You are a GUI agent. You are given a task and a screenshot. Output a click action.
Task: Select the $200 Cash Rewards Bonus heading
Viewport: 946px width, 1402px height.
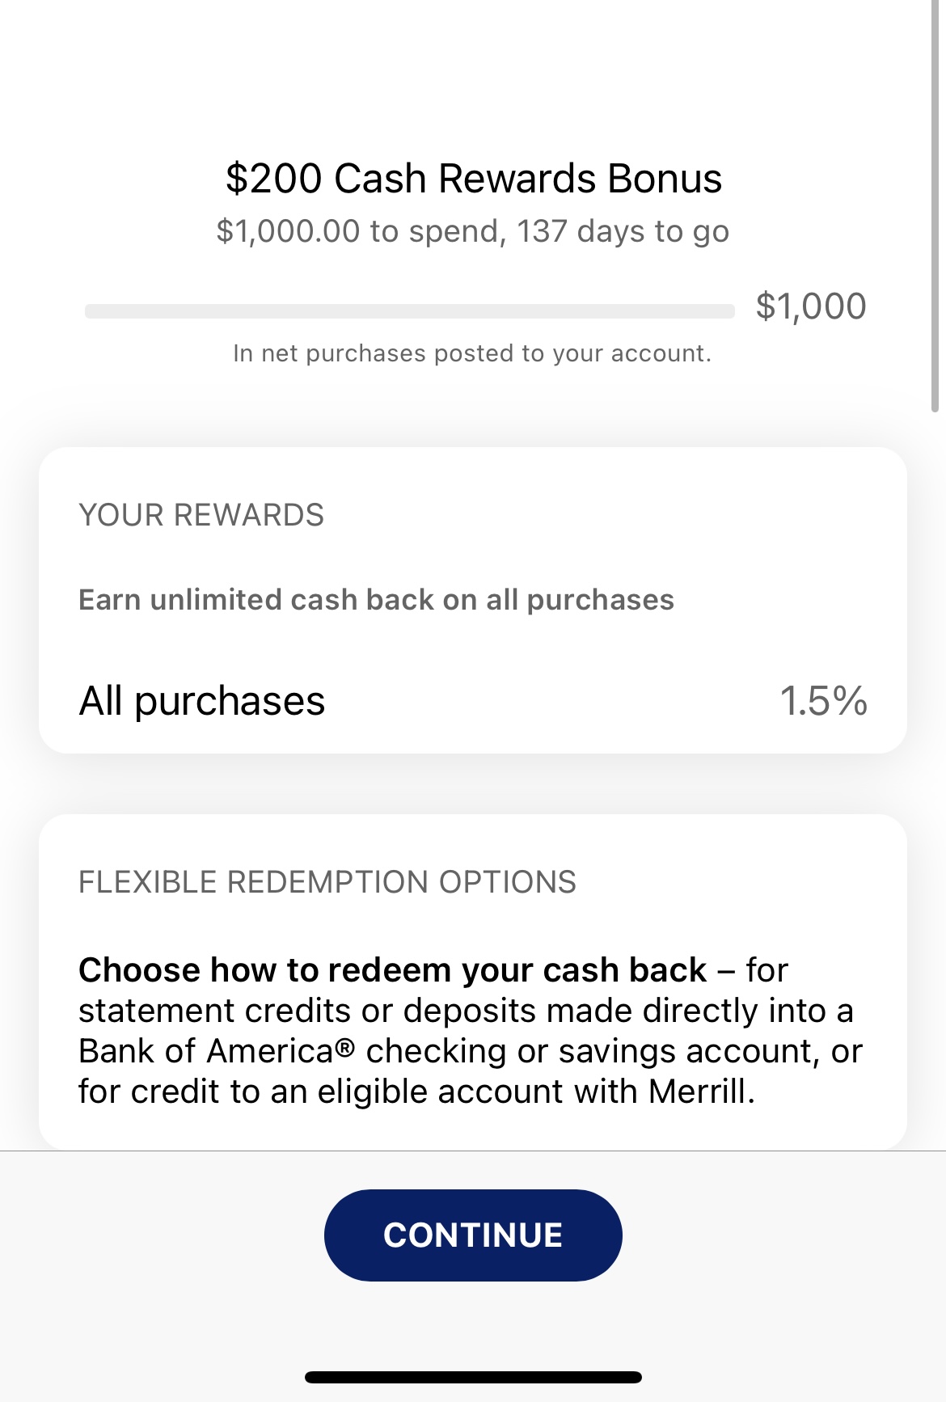pyautogui.click(x=473, y=178)
